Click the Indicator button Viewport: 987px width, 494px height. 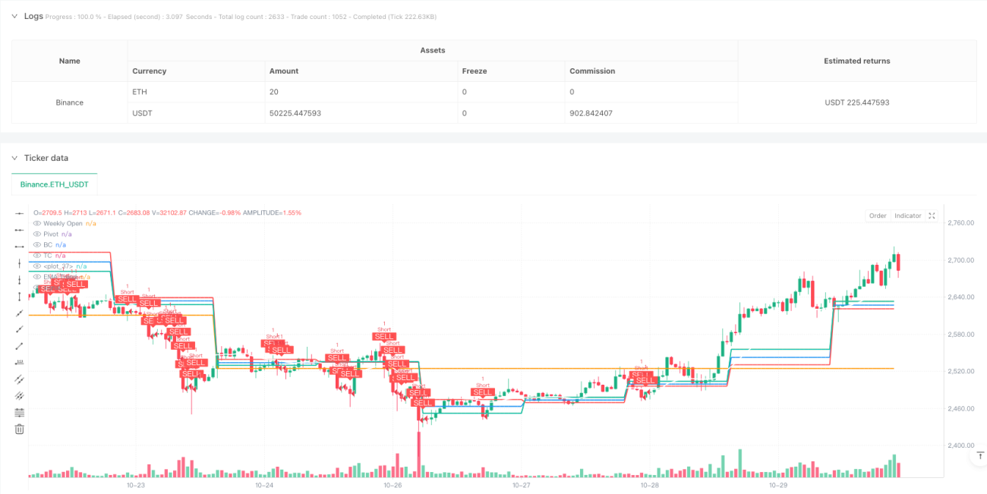(907, 216)
